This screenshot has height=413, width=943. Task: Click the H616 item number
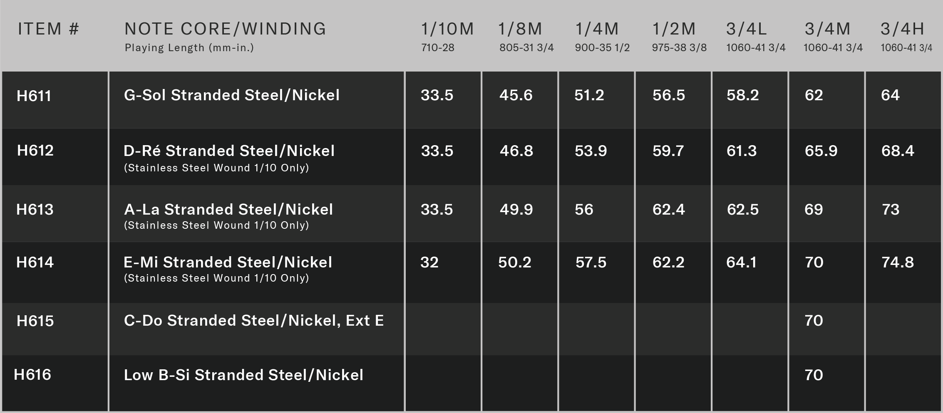(32, 375)
